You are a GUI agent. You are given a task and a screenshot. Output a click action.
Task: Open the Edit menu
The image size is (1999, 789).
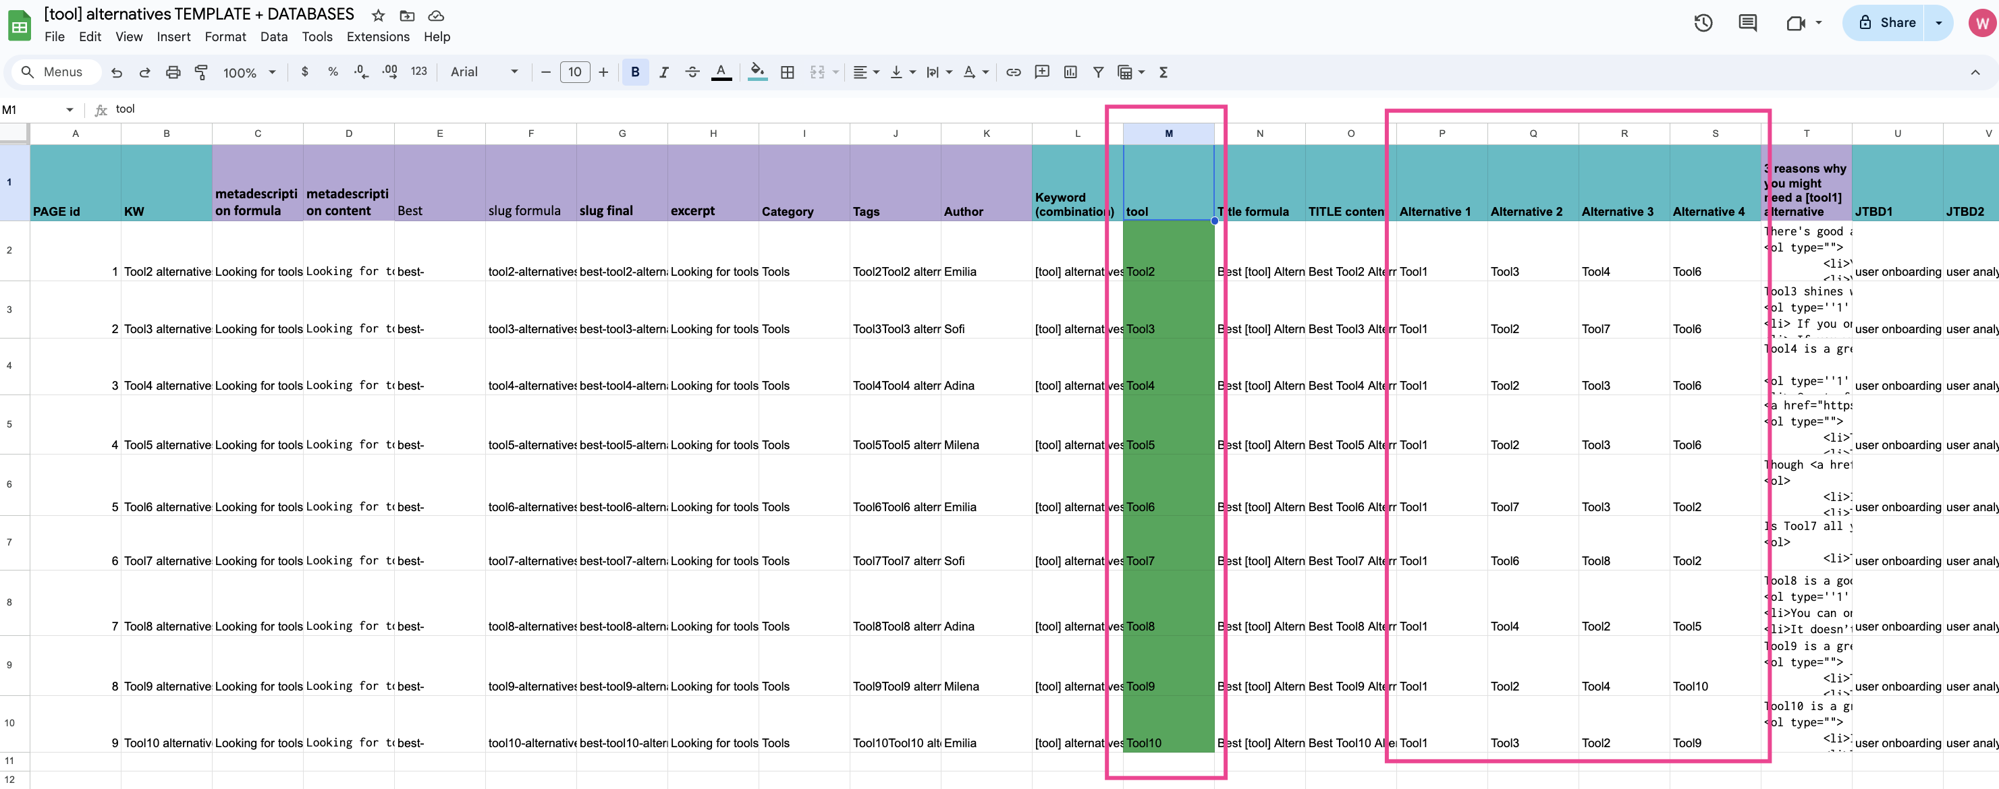tap(90, 36)
